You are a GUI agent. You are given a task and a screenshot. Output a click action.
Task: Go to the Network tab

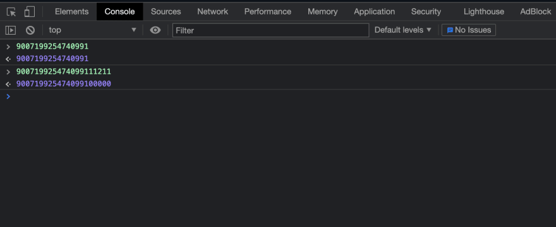point(212,12)
